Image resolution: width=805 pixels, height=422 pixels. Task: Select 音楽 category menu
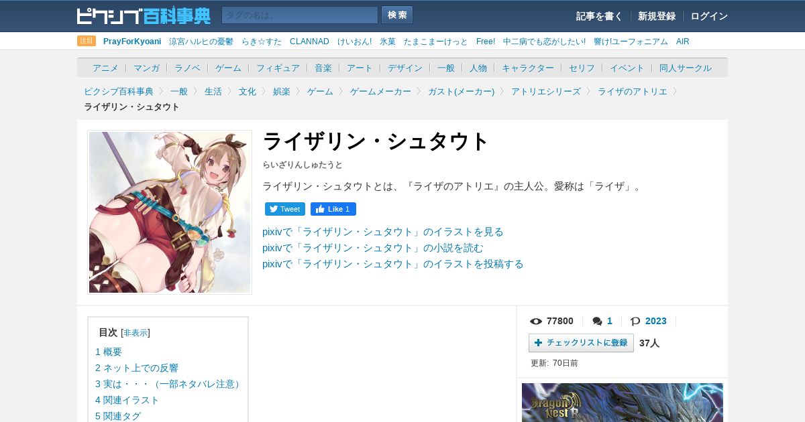point(323,68)
